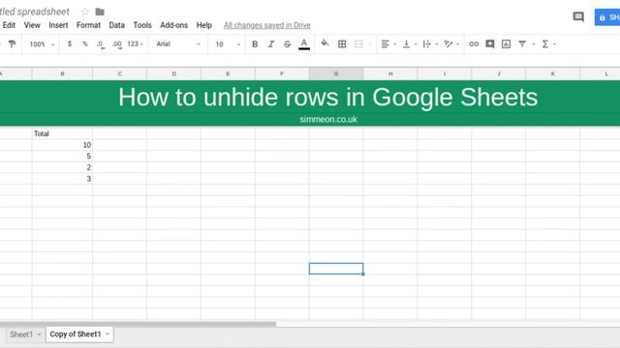Insert a chart icon
620x348 pixels.
click(506, 44)
